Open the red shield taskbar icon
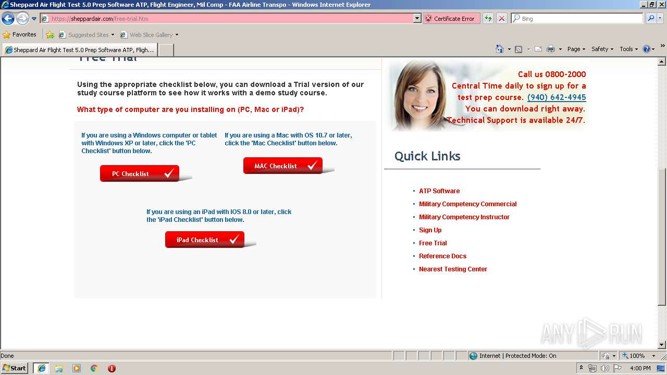 [112, 368]
